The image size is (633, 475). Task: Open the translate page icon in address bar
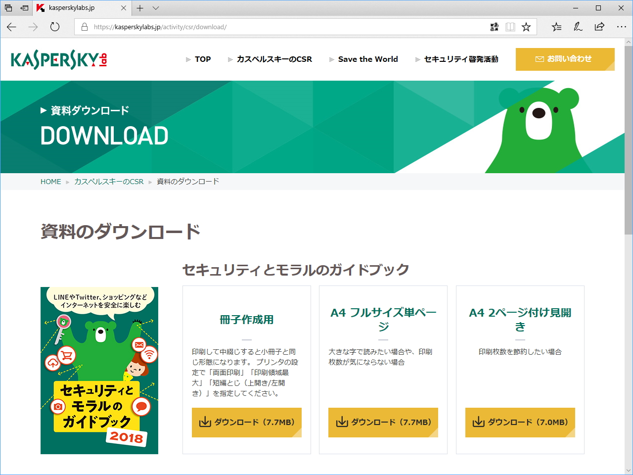click(x=494, y=27)
